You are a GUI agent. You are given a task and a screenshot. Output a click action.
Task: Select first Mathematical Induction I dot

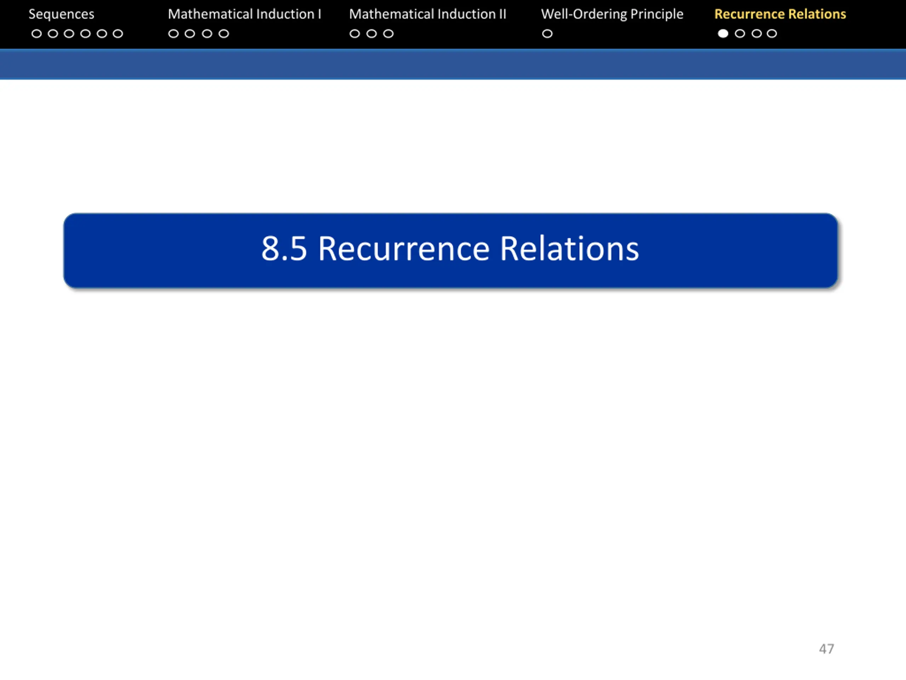click(x=173, y=34)
